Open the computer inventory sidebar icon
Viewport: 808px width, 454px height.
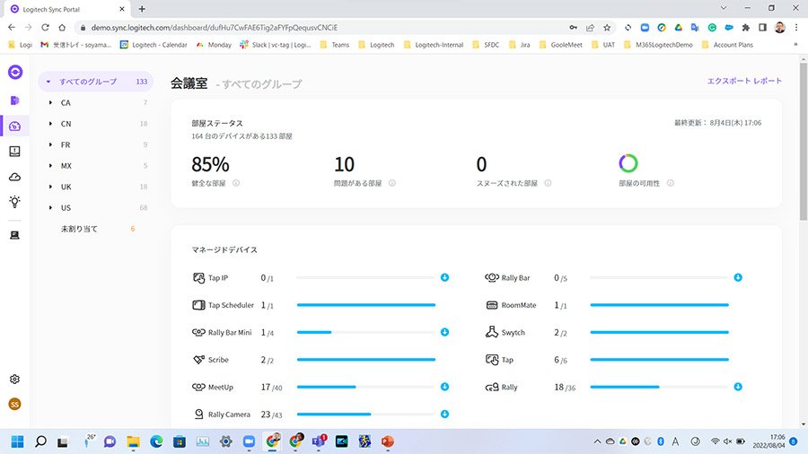(x=15, y=235)
